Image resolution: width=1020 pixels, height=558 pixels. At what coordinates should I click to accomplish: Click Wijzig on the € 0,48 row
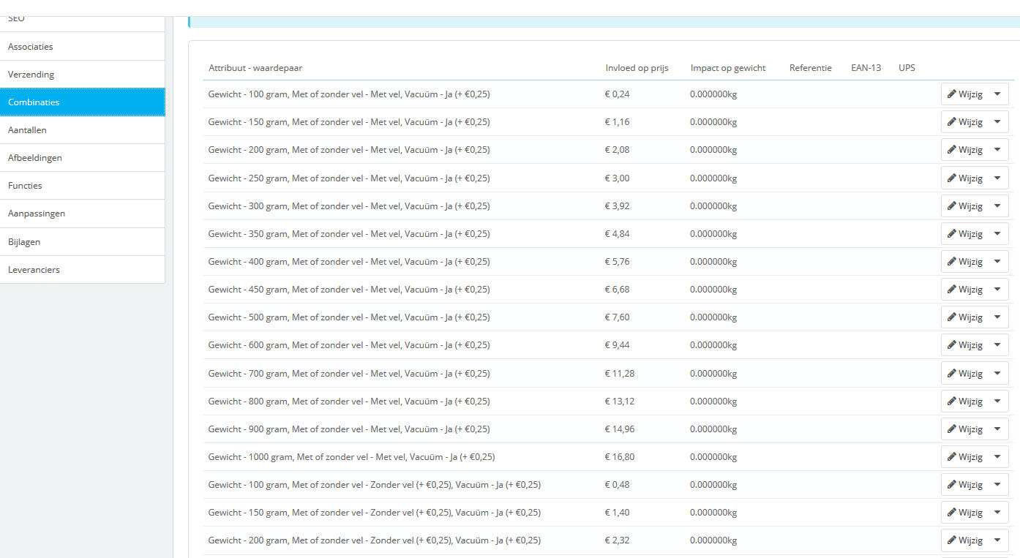click(964, 484)
